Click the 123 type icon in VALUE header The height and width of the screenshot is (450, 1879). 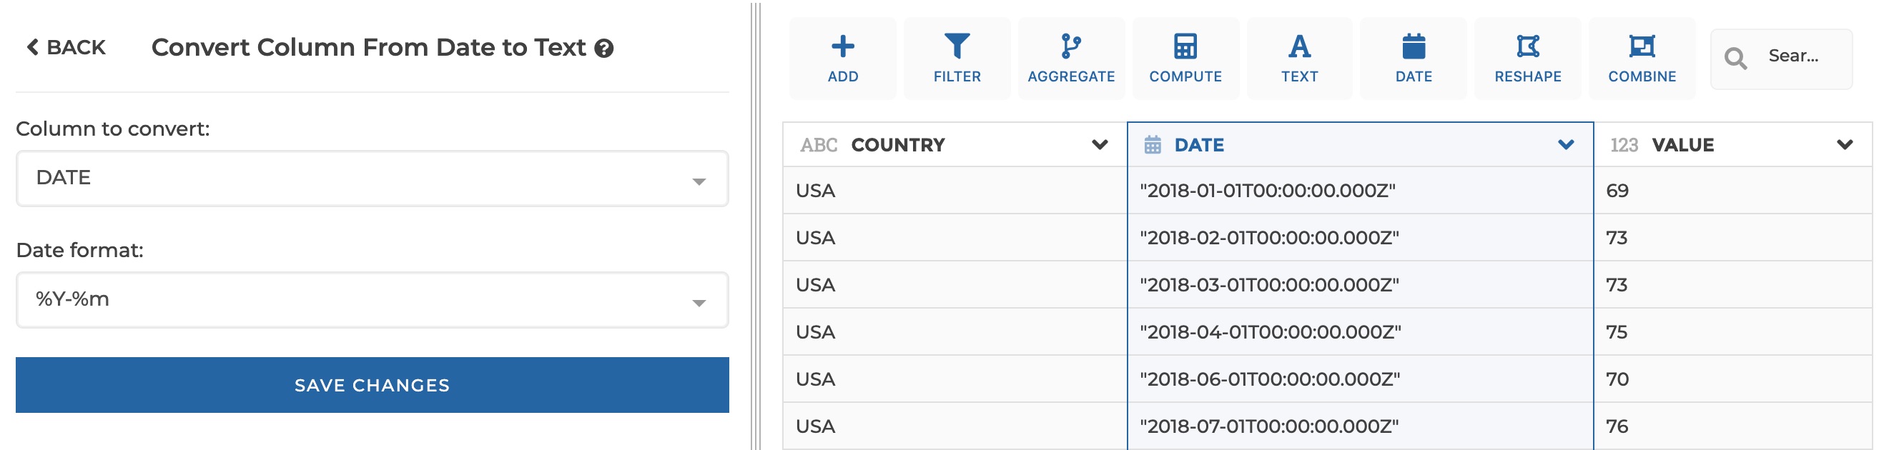1624,145
